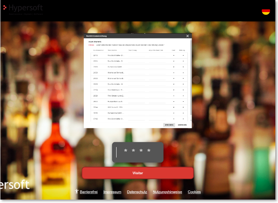
Task: Click Abbrechen button in the dialog
Action: pyautogui.click(x=182, y=125)
